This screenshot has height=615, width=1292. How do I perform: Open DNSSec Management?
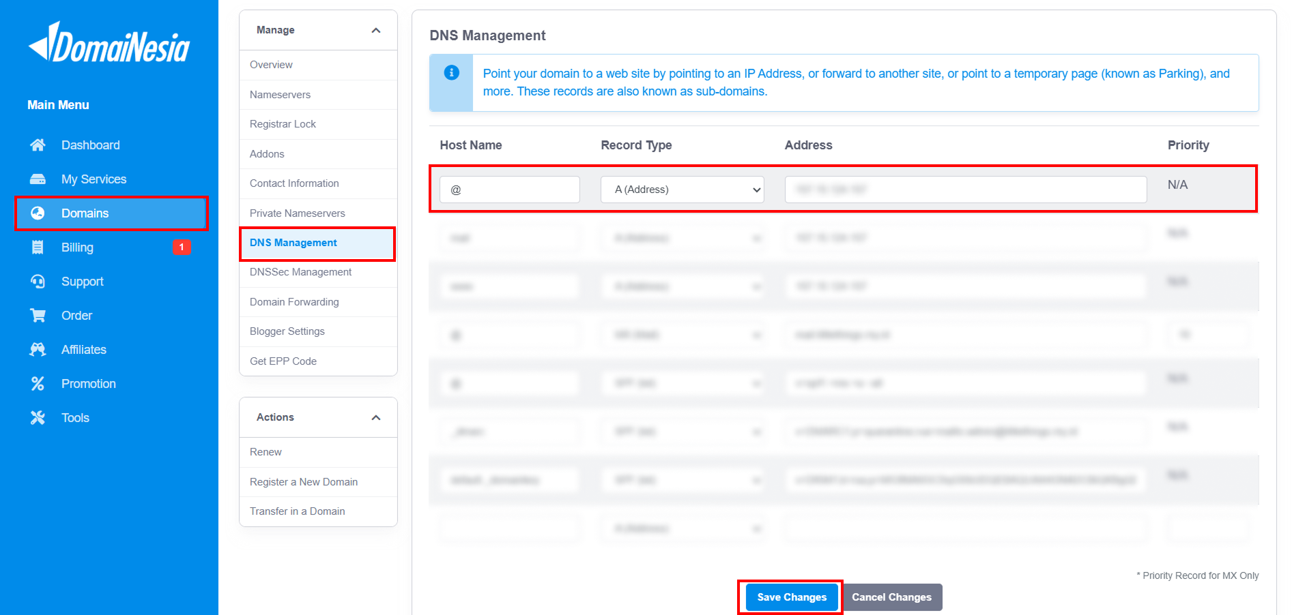(x=300, y=271)
